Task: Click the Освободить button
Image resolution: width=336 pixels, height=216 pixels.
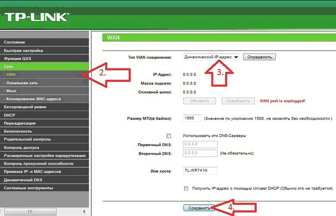Action: (238, 101)
